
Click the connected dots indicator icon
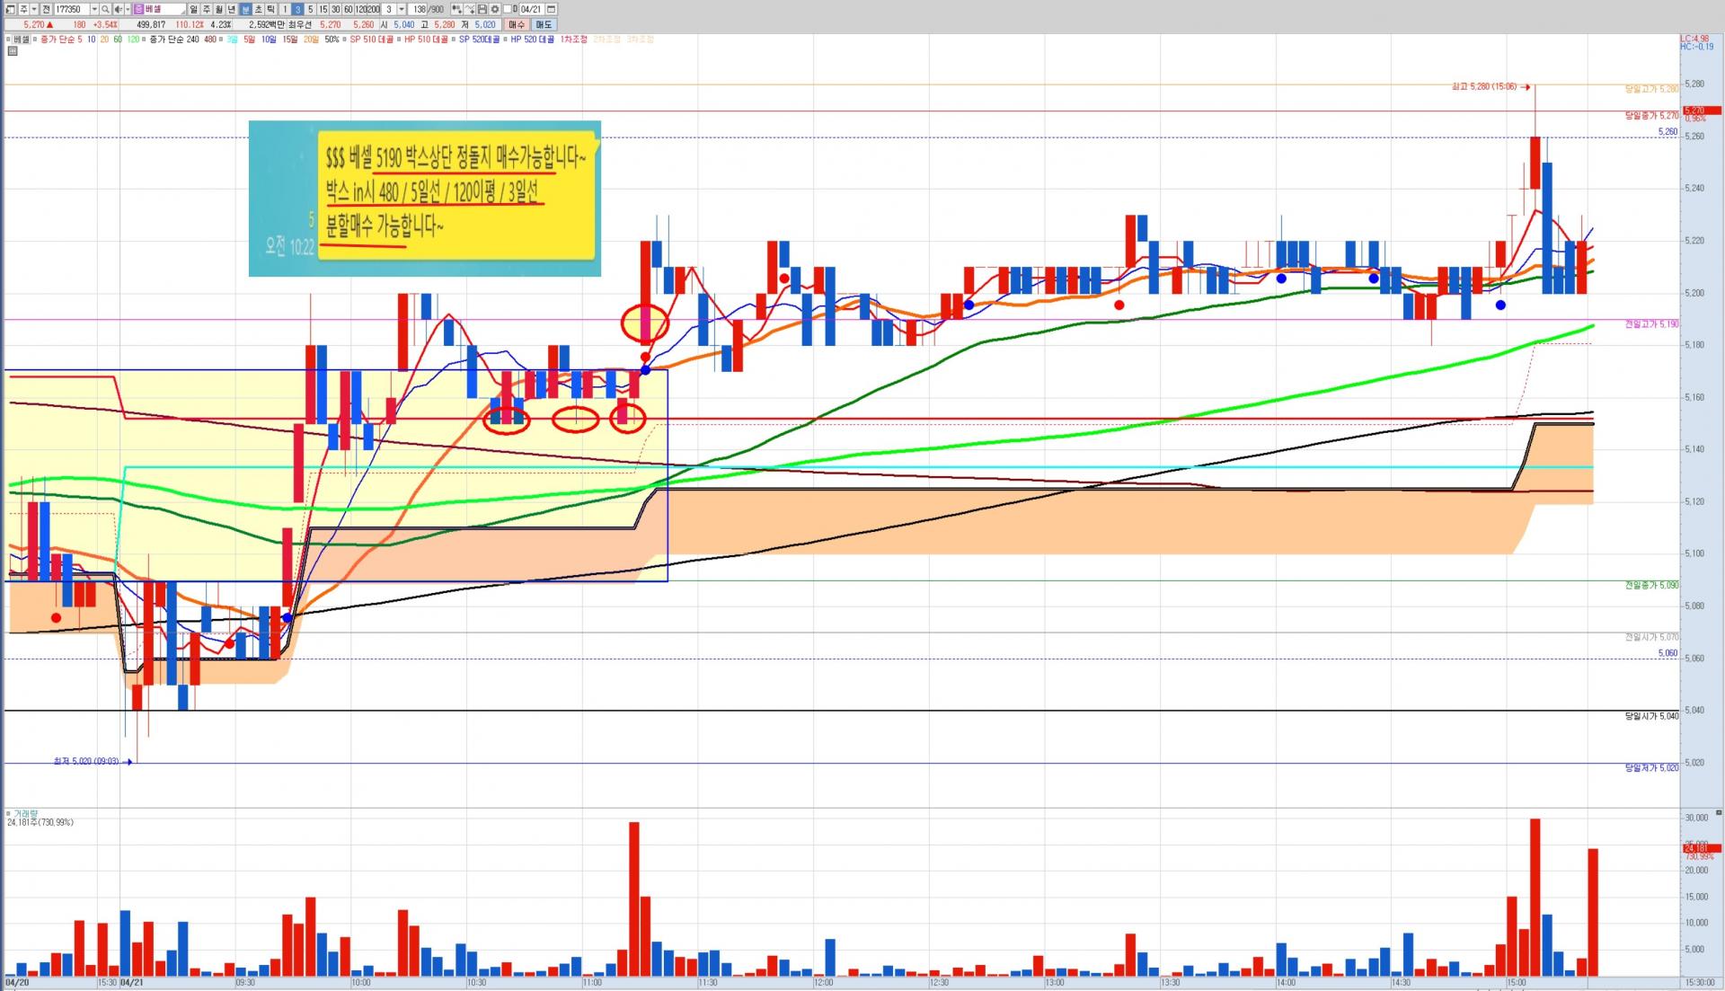coord(456,9)
